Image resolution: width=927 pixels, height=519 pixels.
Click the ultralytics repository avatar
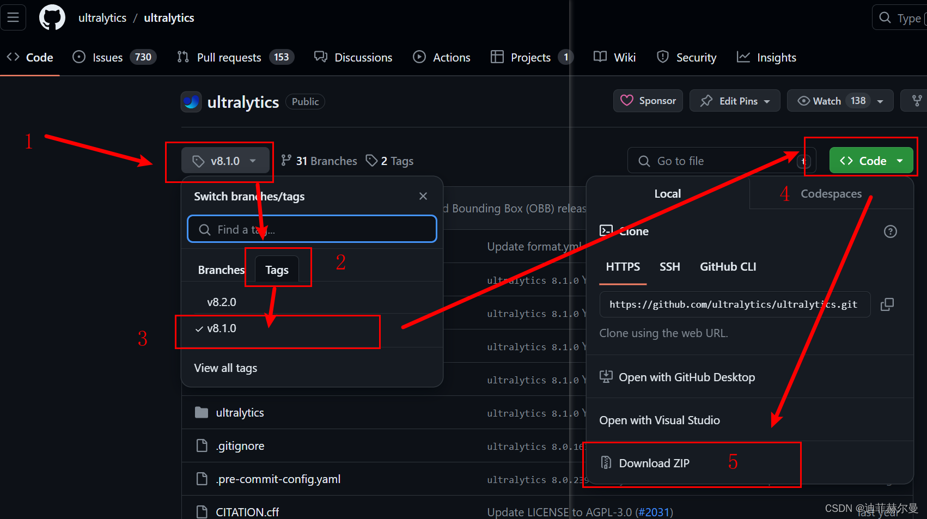tap(191, 102)
